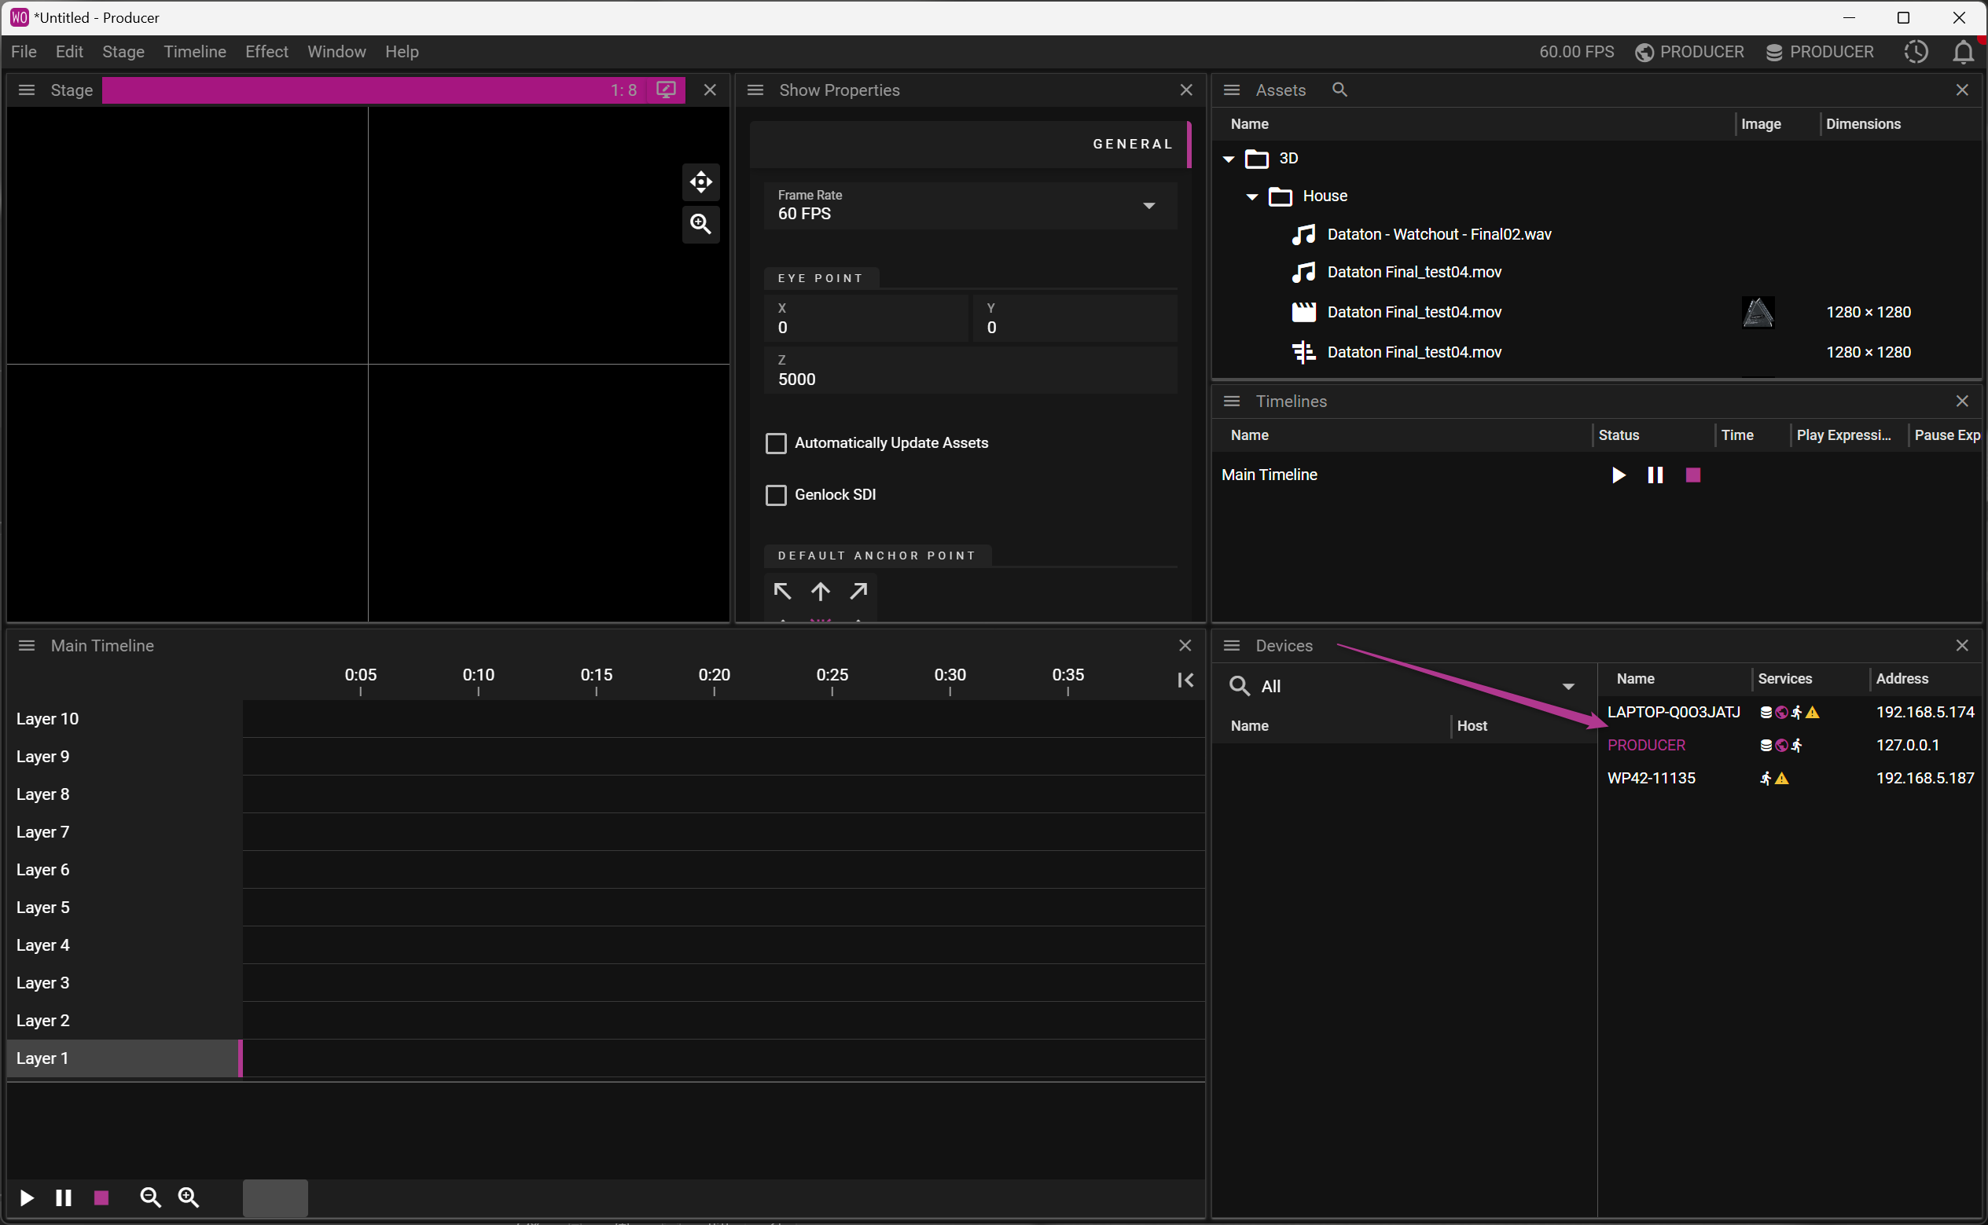1988x1225 pixels.
Task: Click the Stage zoom magnifier tool
Action: [x=701, y=224]
